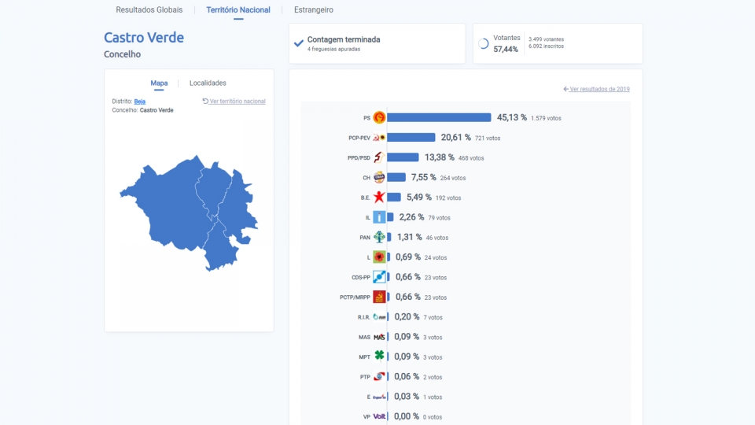Select the Mapa tab

click(x=159, y=83)
